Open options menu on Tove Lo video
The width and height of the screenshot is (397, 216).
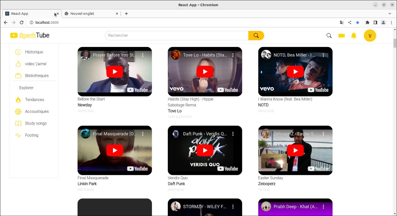[x=233, y=55]
